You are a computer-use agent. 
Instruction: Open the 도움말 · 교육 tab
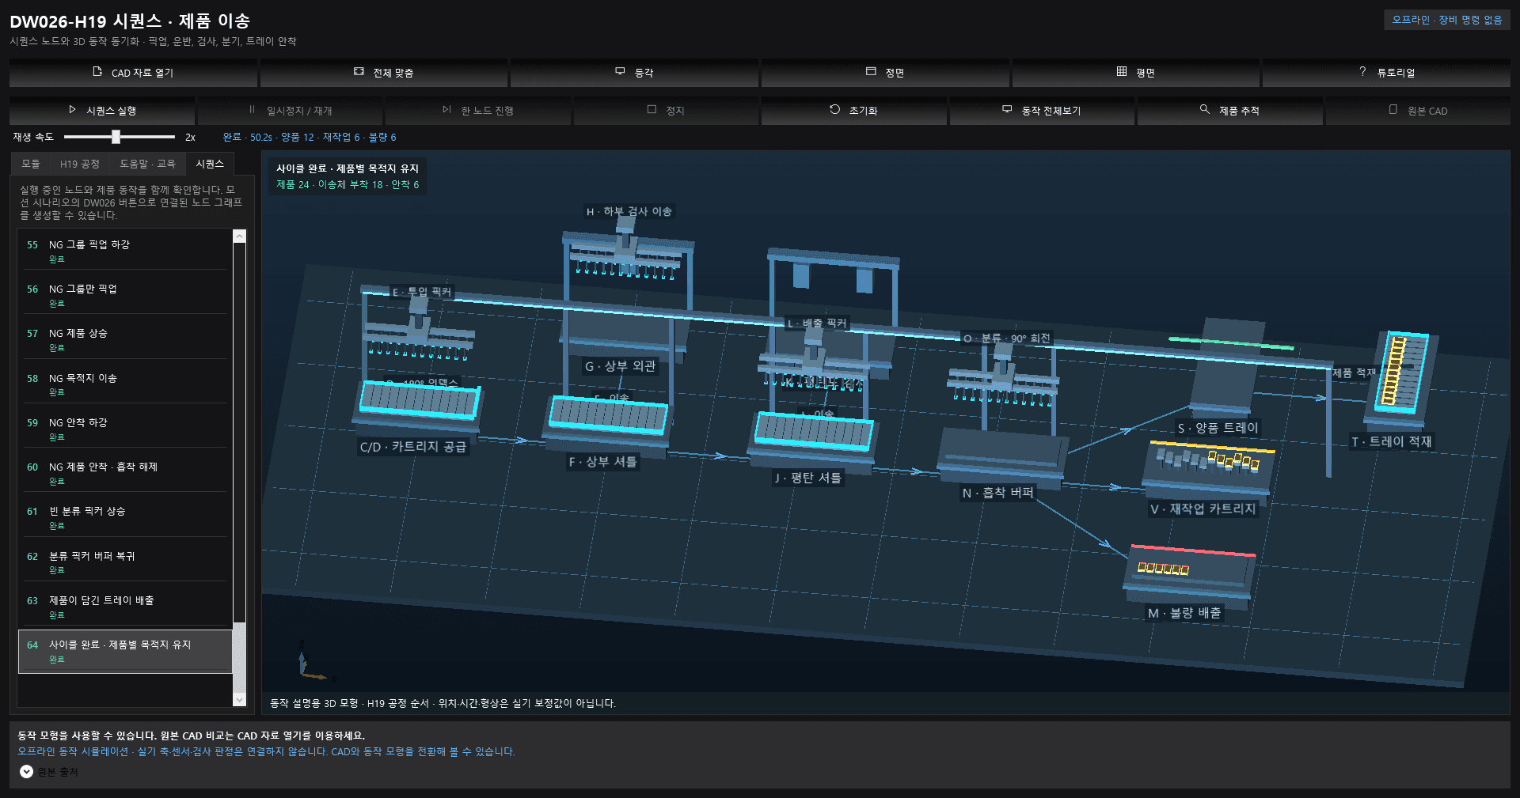[147, 164]
